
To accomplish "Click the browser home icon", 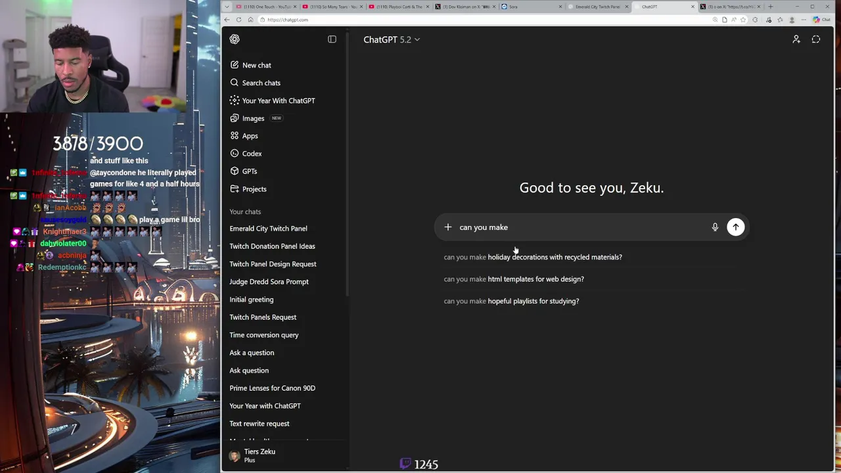I will [250, 20].
